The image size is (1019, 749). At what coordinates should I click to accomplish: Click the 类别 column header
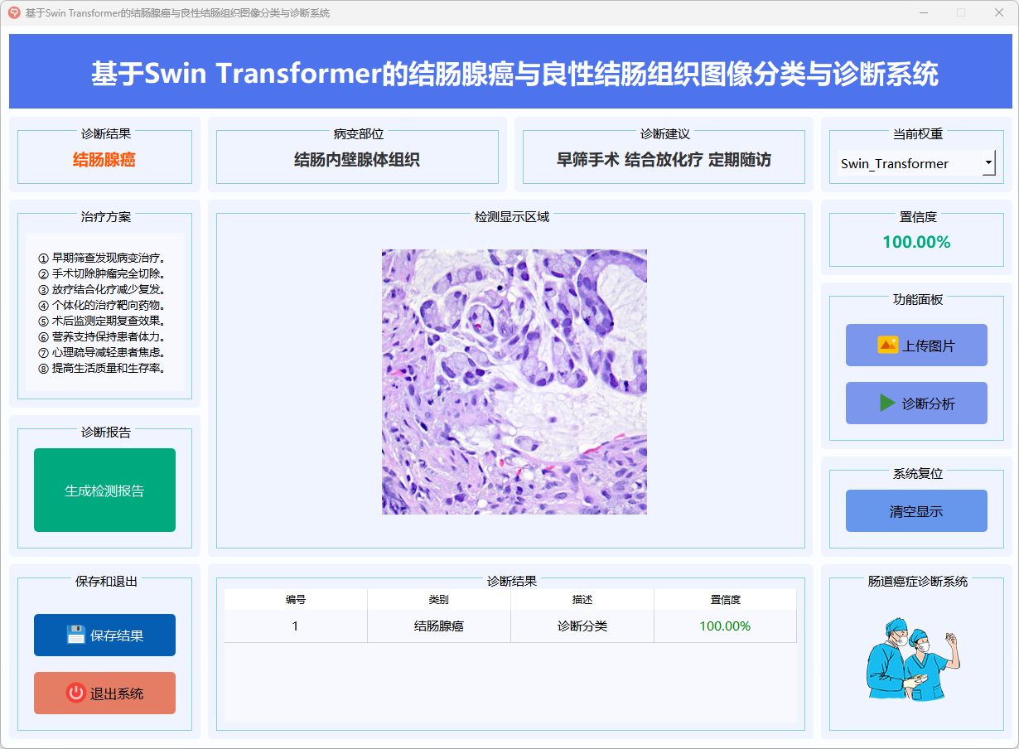click(439, 599)
